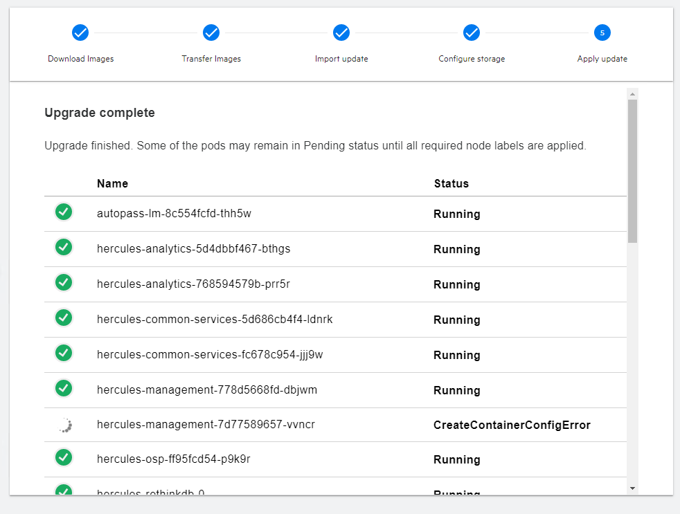Click the green check beside hercules-osp-ff95fcd54-p9k9r
Screen dimensions: 680x514
coord(64,458)
